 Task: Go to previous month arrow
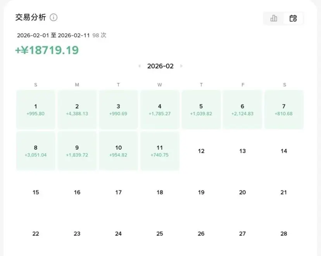(x=140, y=66)
